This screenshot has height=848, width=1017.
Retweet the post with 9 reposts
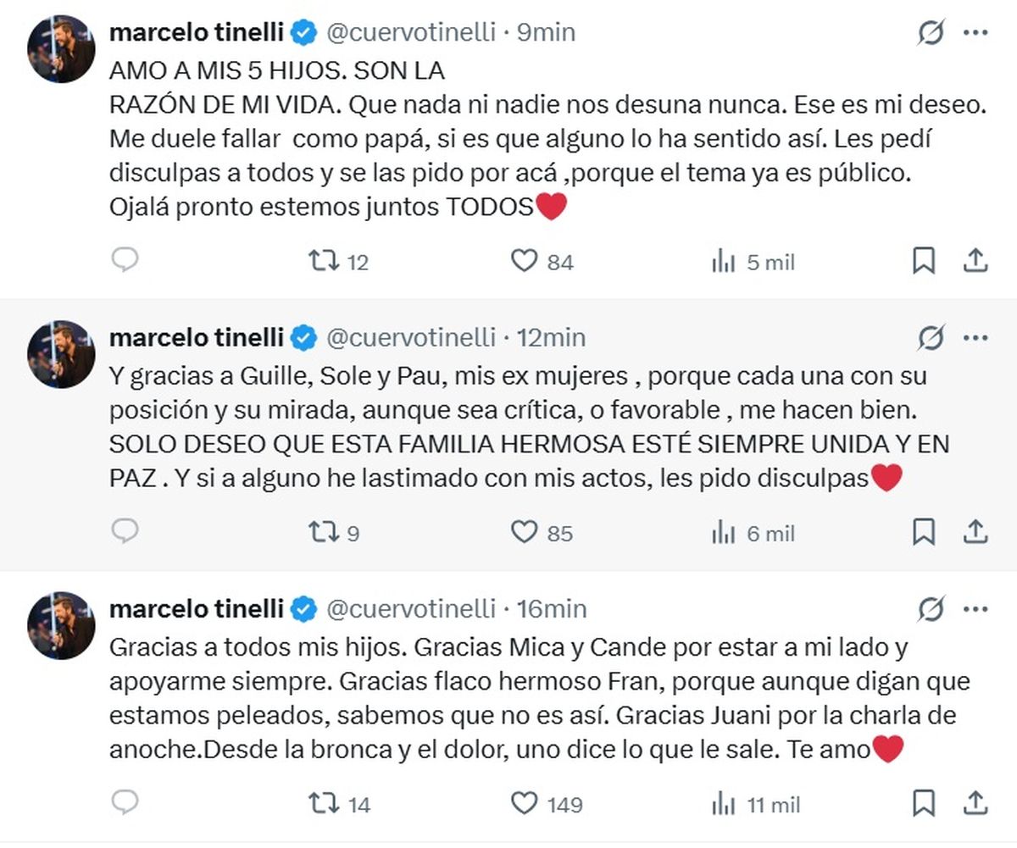click(323, 533)
